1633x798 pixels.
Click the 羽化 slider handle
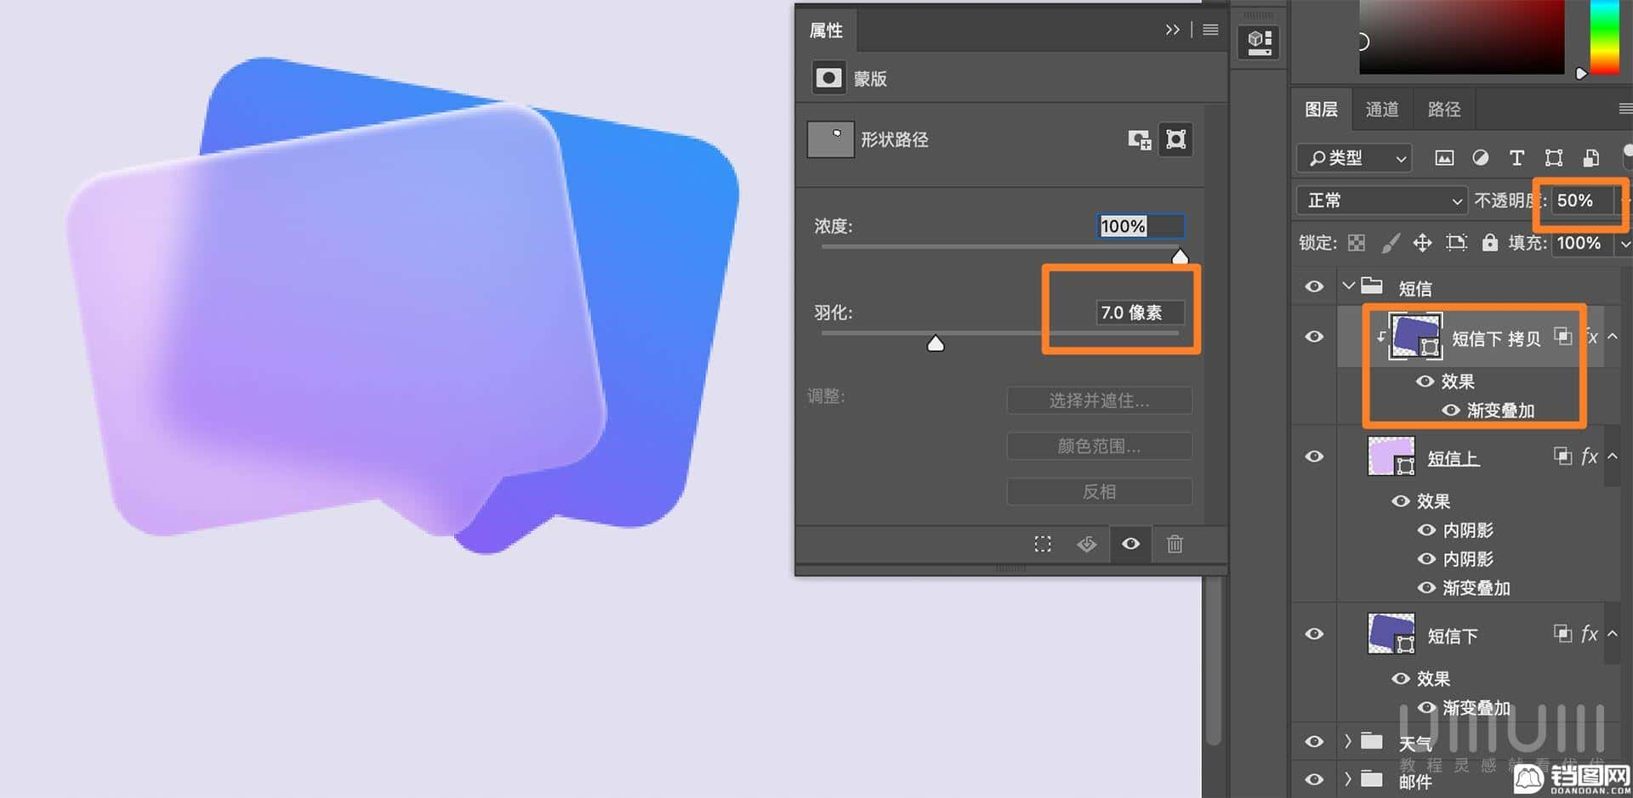[936, 343]
